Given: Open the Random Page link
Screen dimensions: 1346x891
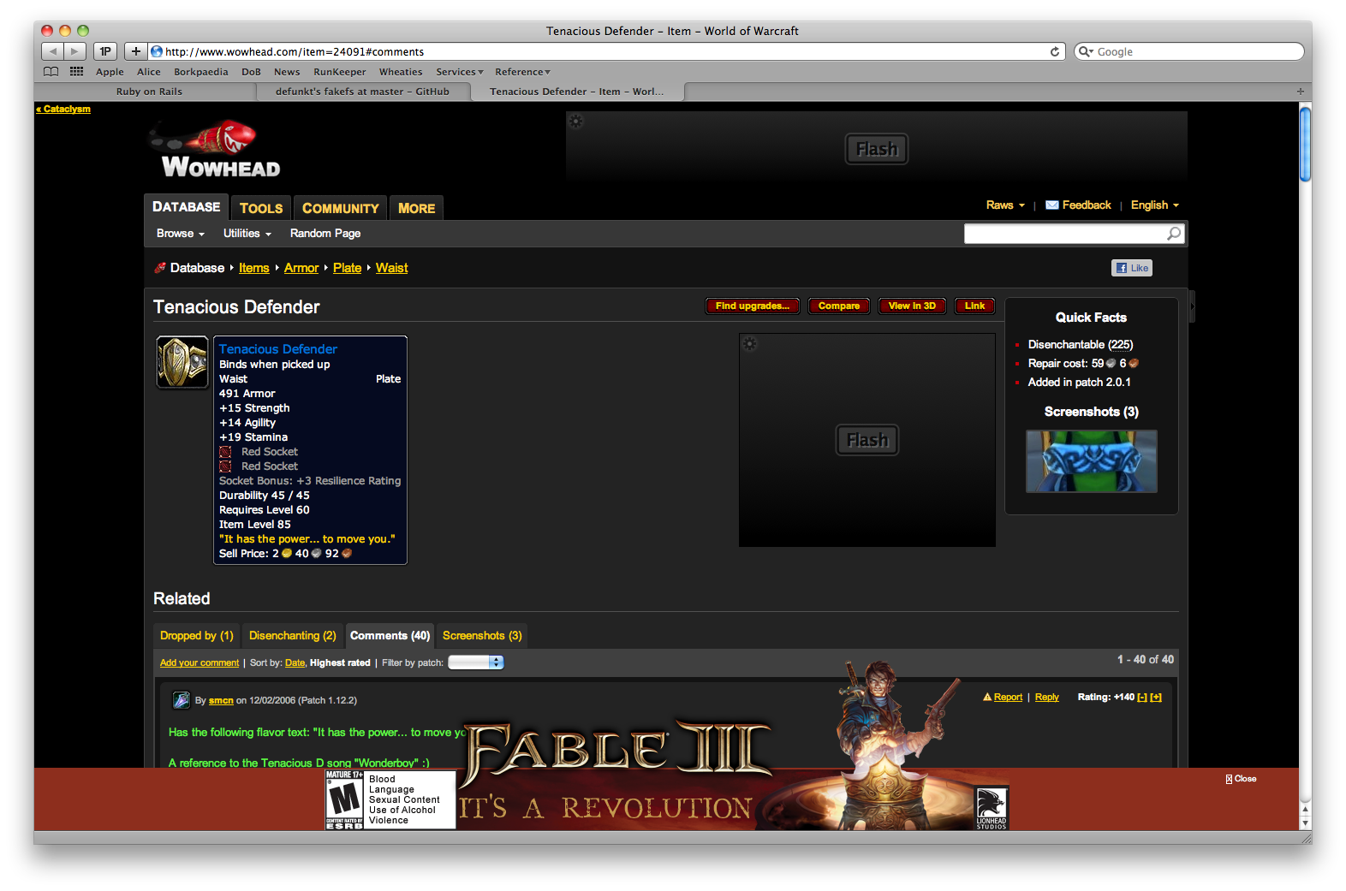Looking at the screenshot, I should coord(325,234).
